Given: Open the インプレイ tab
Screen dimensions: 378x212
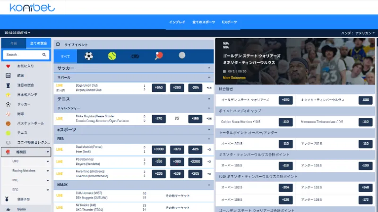Looking at the screenshot, I should (x=177, y=22).
